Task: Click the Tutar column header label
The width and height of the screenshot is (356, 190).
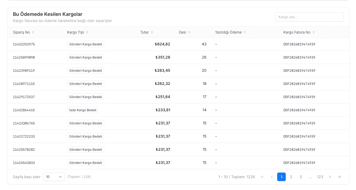Action: pyautogui.click(x=144, y=32)
